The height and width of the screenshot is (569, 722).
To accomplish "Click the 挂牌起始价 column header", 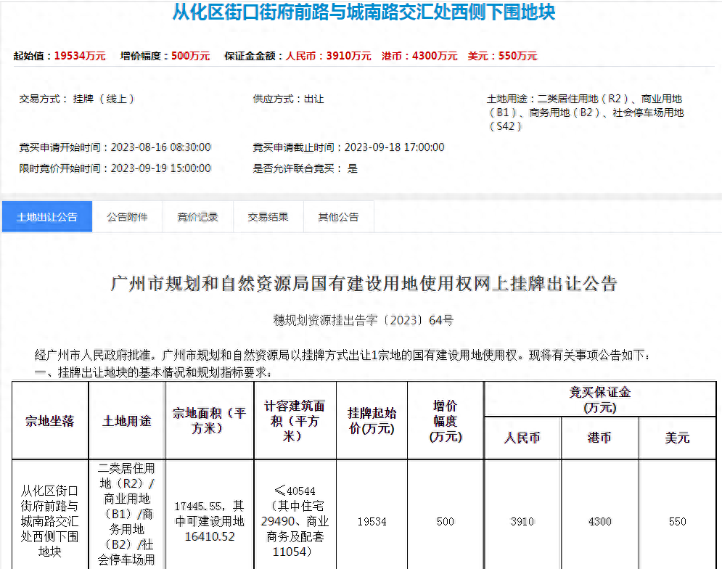I will coord(371,419).
